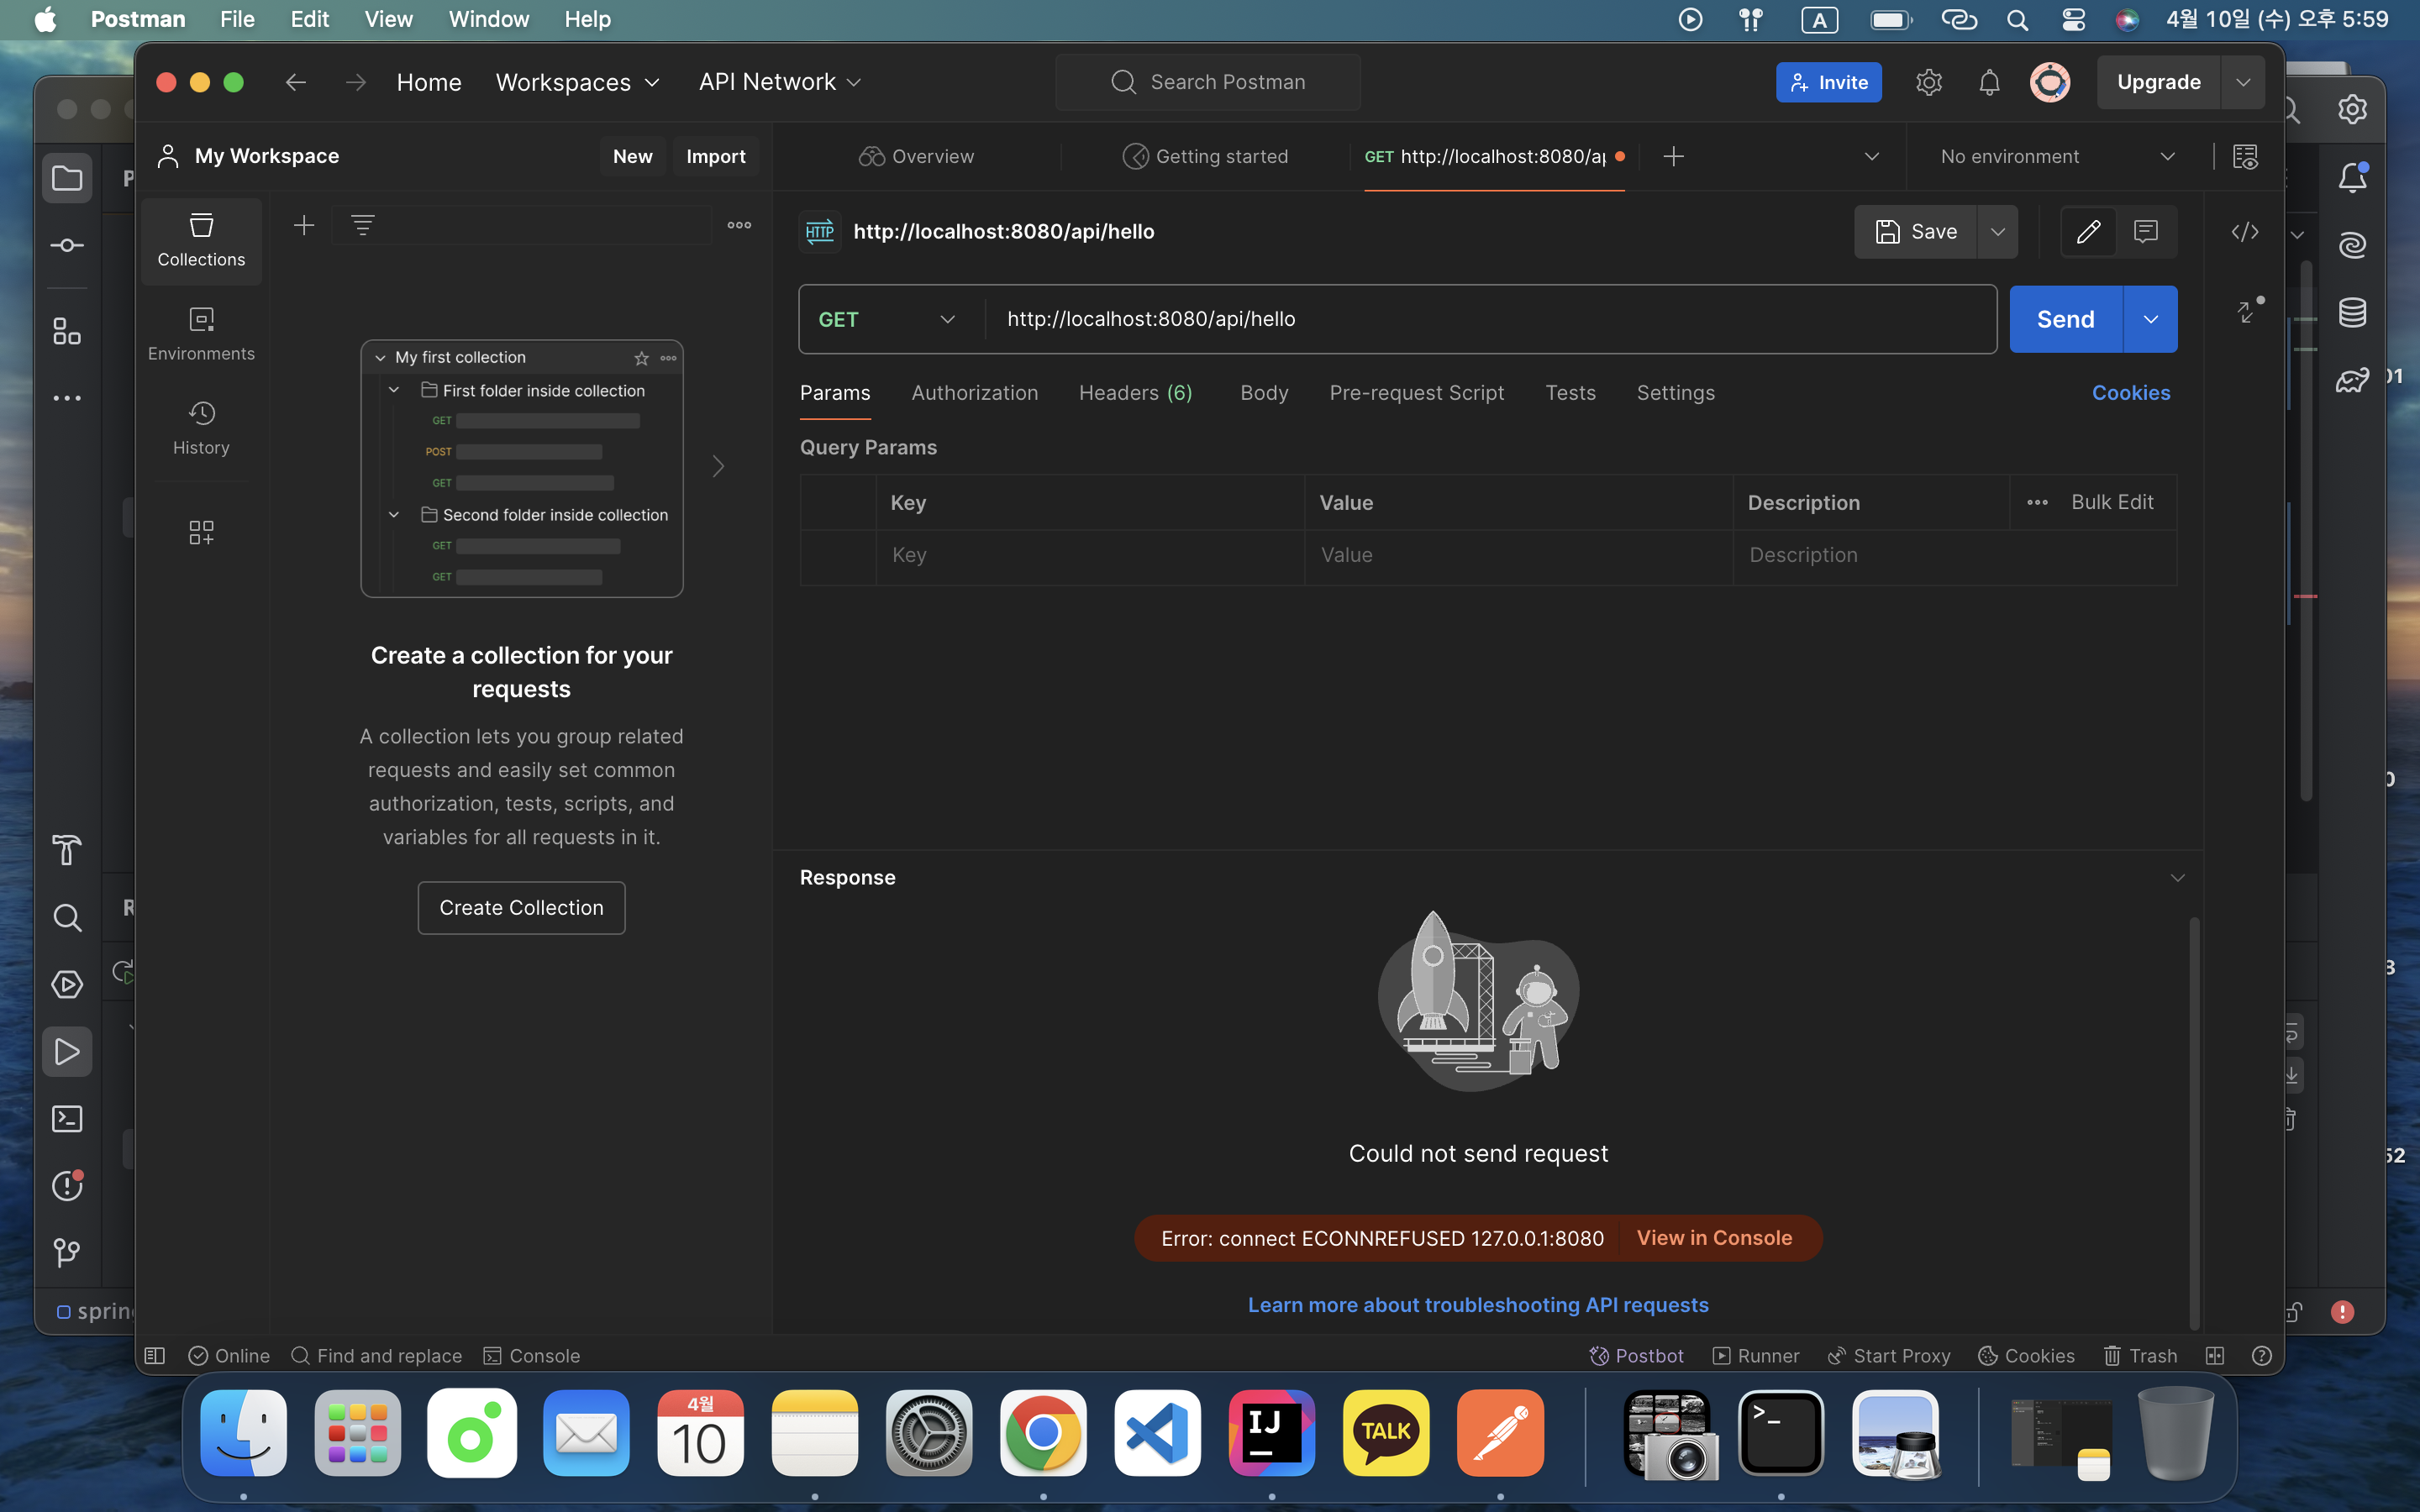Screen dimensions: 2420x1512
Task: Click the Search Postman field
Action: [x=1208, y=82]
